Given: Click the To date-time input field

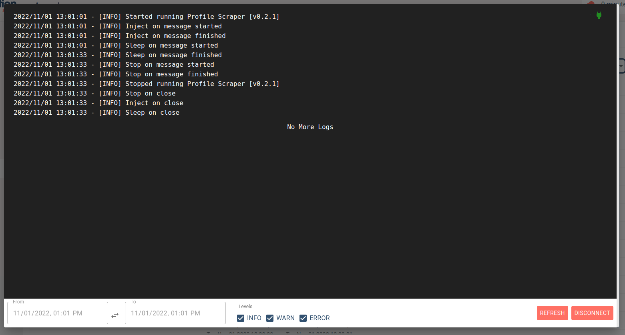Looking at the screenshot, I should pyautogui.click(x=175, y=313).
